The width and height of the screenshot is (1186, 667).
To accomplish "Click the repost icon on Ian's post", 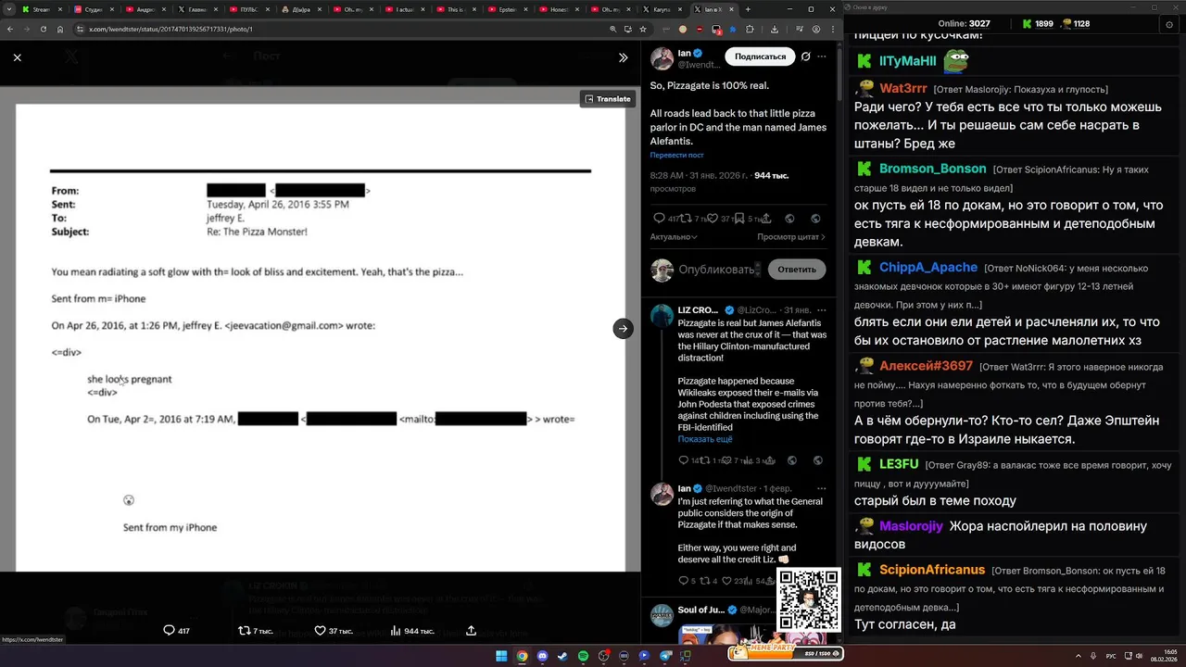I will 688,219.
